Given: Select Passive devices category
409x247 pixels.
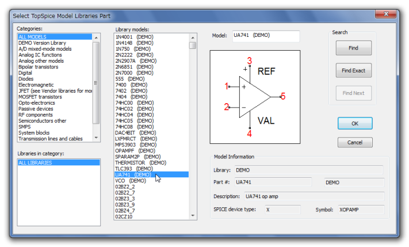Looking at the screenshot, I should coord(55,109).
